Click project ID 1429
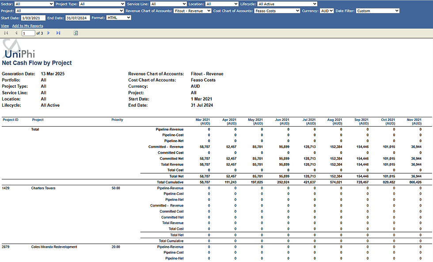The image size is (433, 262). tap(5, 188)
